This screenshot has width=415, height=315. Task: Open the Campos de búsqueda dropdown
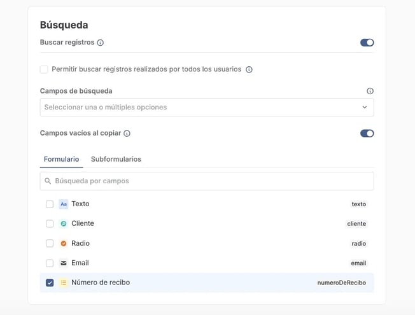point(197,107)
